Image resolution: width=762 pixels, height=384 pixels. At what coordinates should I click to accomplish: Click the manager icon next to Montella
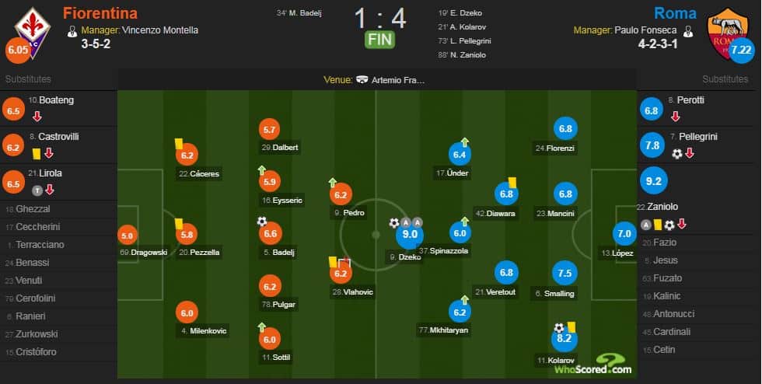pos(72,32)
